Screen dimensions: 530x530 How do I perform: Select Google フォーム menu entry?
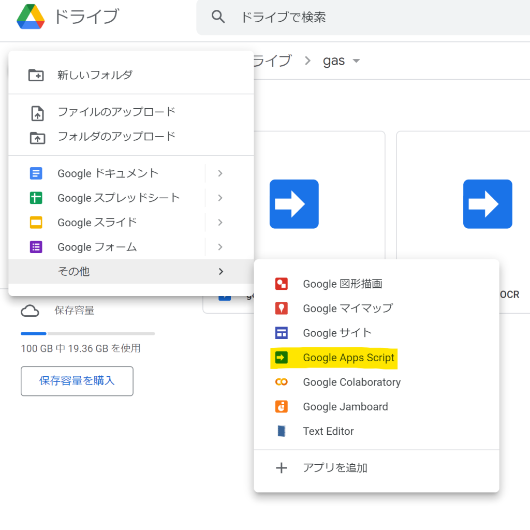click(131, 247)
